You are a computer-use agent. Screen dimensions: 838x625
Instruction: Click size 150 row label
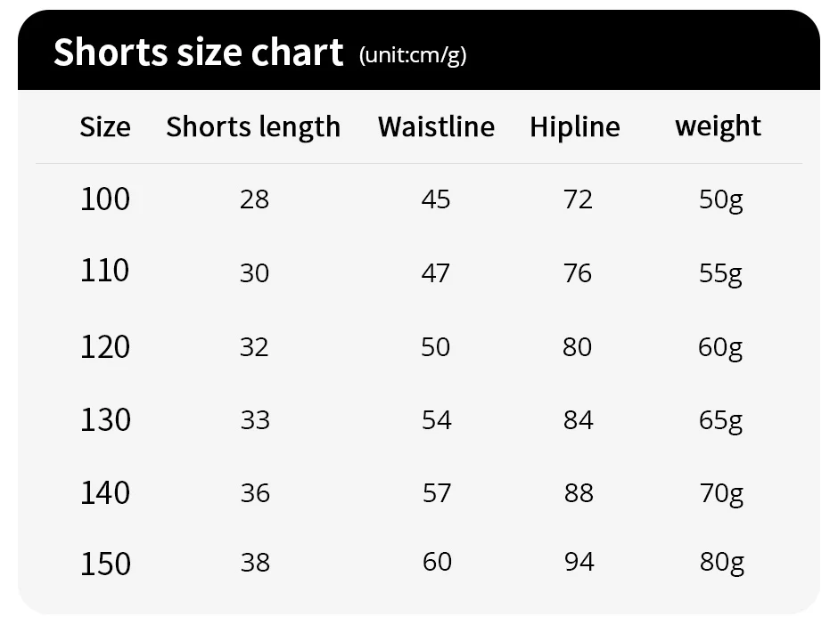105,564
